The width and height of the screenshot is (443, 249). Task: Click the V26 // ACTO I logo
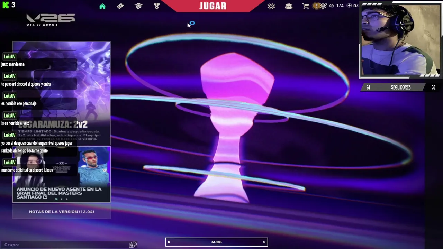[x=51, y=20]
